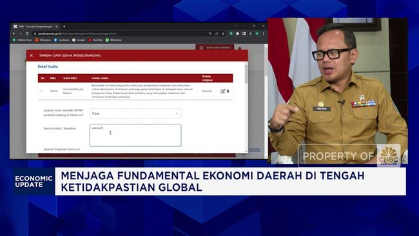Open the Facebook bookmark
This screenshot has height=236, width=419.
coord(61,40)
